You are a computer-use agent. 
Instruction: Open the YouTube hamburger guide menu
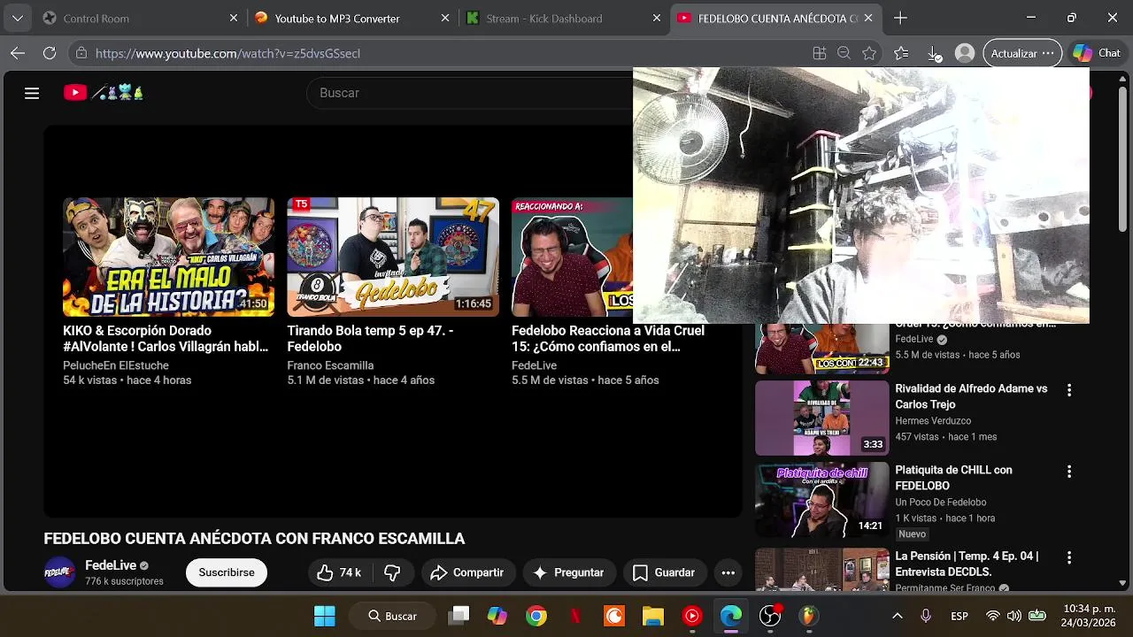32,93
